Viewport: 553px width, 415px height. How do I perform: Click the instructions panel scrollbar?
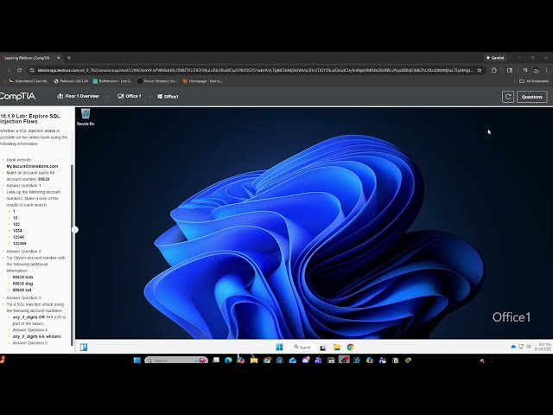point(73,254)
